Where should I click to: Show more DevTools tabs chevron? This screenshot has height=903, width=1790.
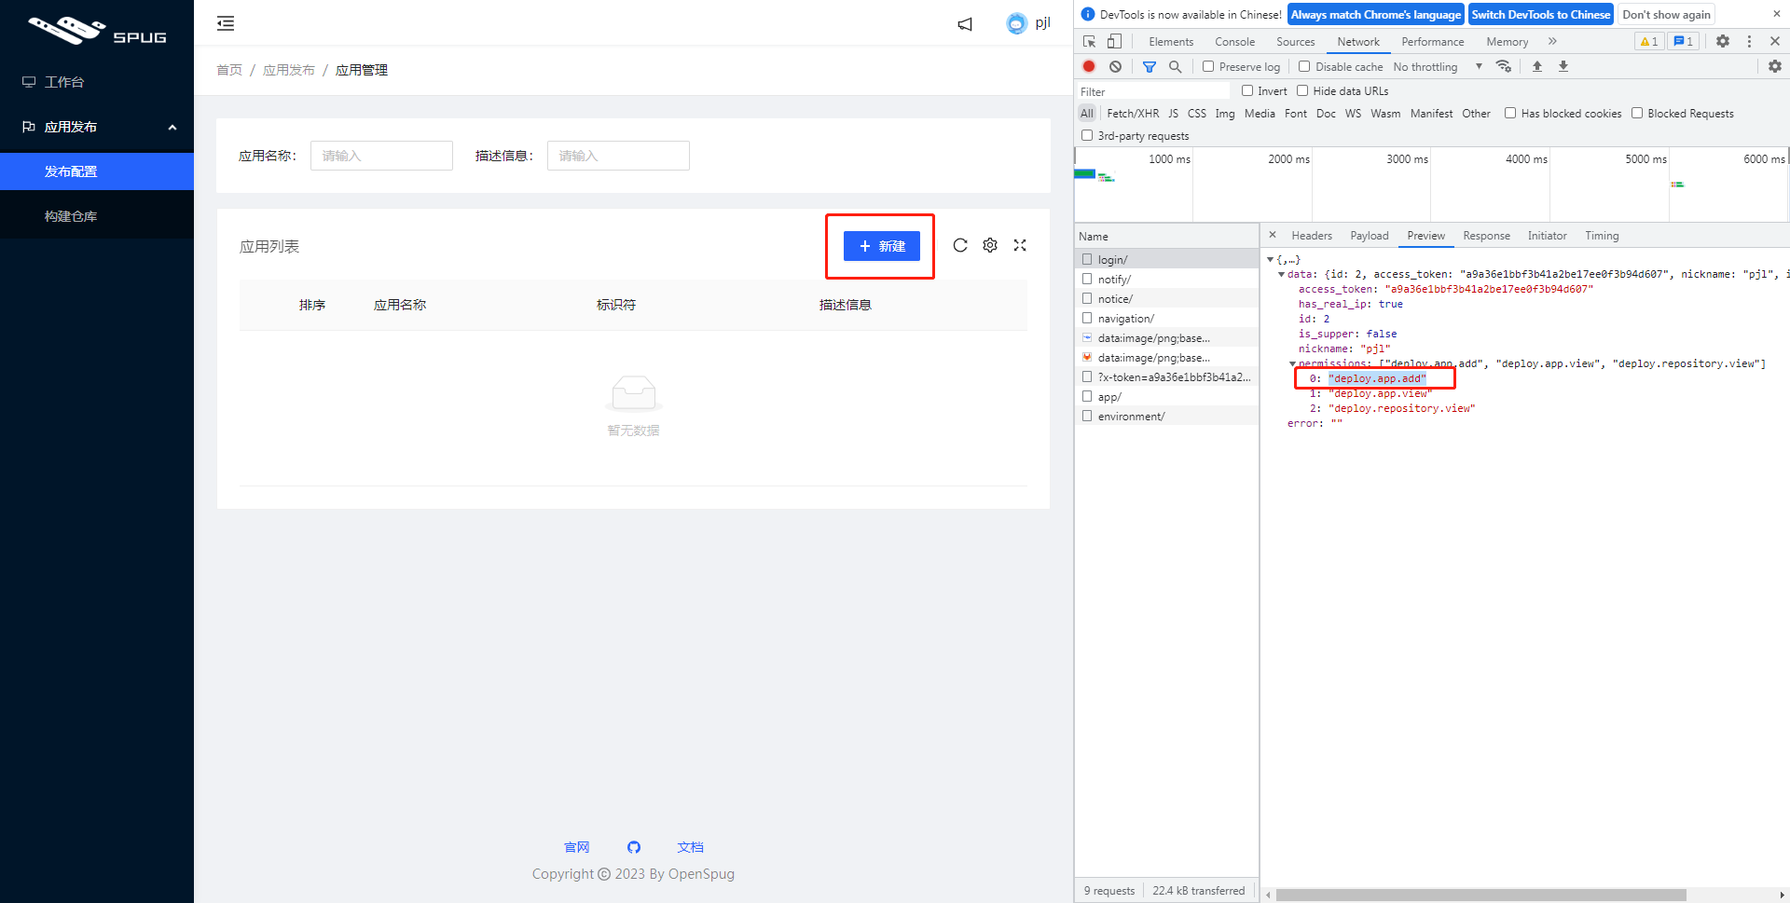pyautogui.click(x=1552, y=41)
